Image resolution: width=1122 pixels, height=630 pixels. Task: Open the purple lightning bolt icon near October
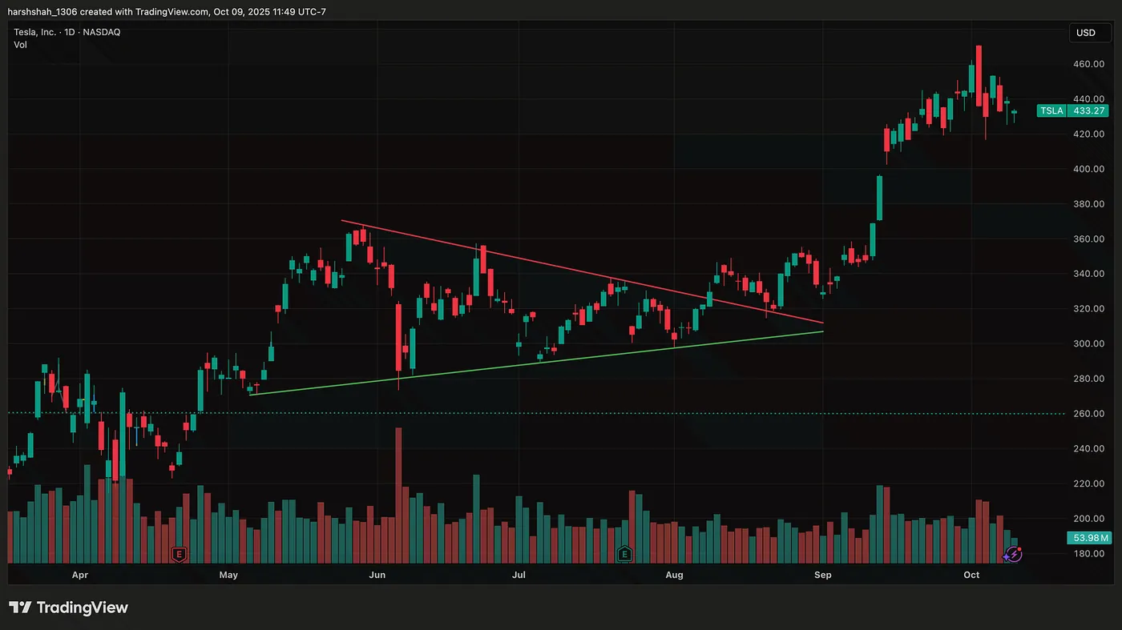point(1013,553)
